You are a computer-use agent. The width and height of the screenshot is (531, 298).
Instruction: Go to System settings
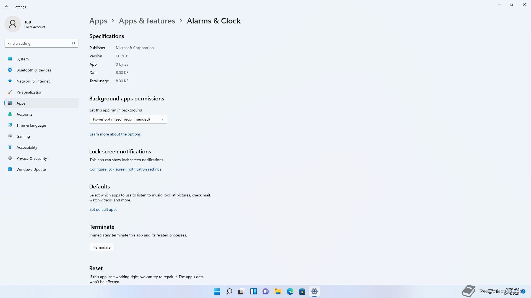pos(41,59)
